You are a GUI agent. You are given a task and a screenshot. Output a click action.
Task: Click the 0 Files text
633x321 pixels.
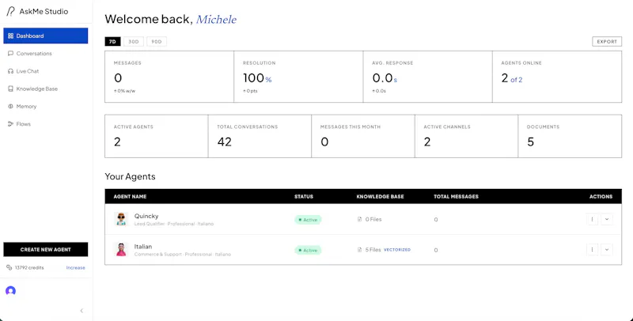[373, 219]
